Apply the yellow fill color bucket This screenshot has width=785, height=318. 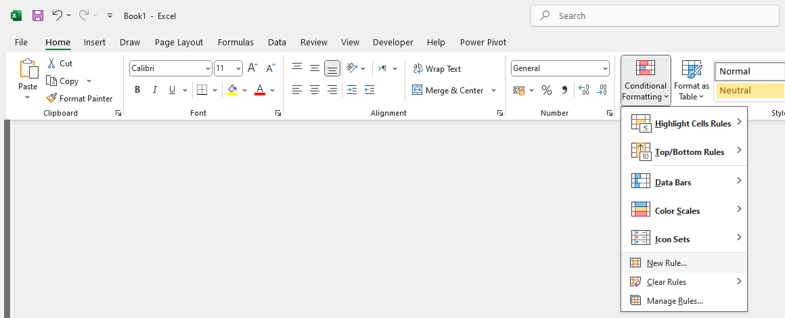(x=233, y=90)
